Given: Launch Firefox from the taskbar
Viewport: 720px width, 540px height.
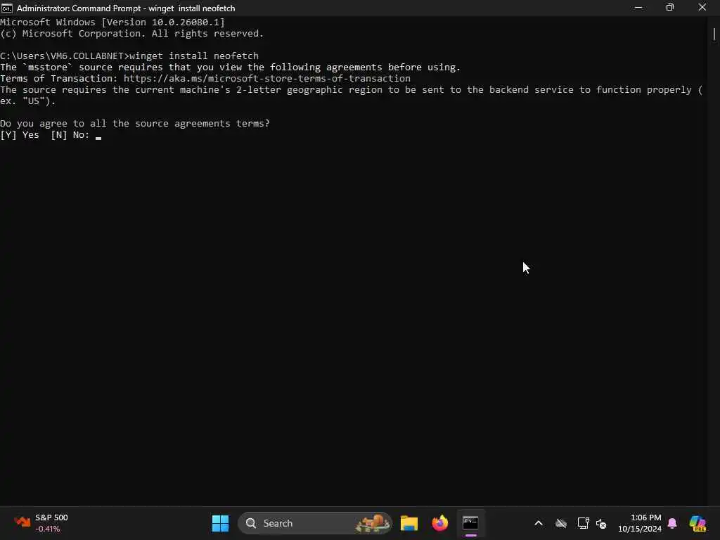Looking at the screenshot, I should pos(440,523).
